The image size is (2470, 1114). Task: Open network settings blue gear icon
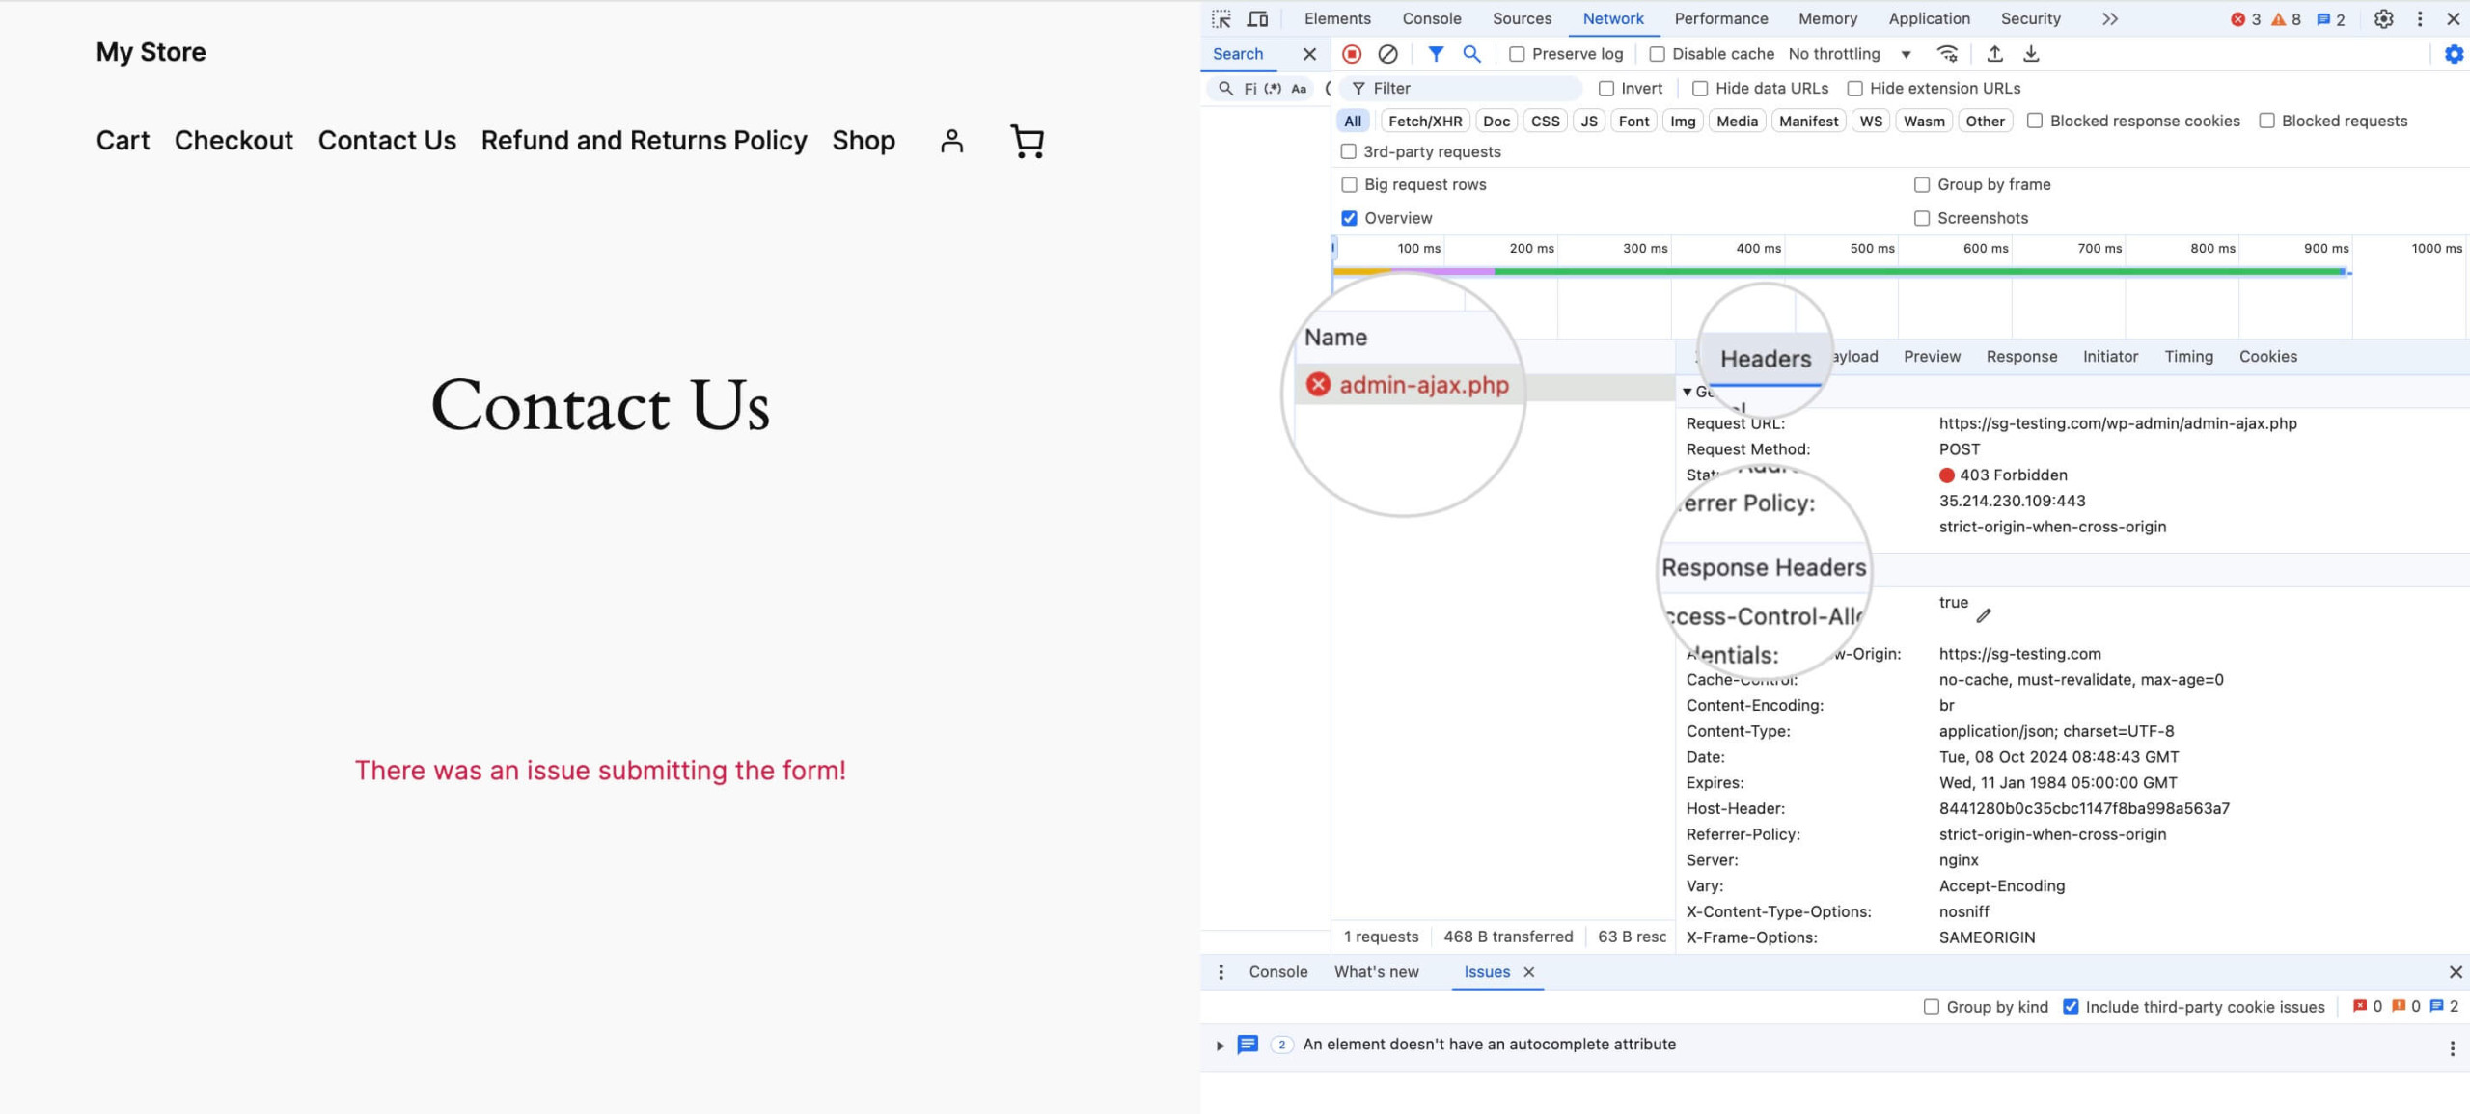pyautogui.click(x=2454, y=54)
